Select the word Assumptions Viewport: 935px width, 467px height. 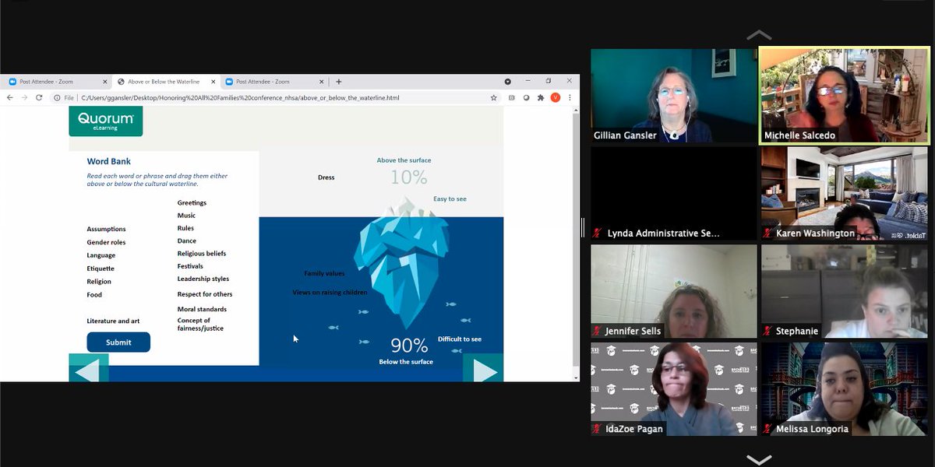click(106, 230)
